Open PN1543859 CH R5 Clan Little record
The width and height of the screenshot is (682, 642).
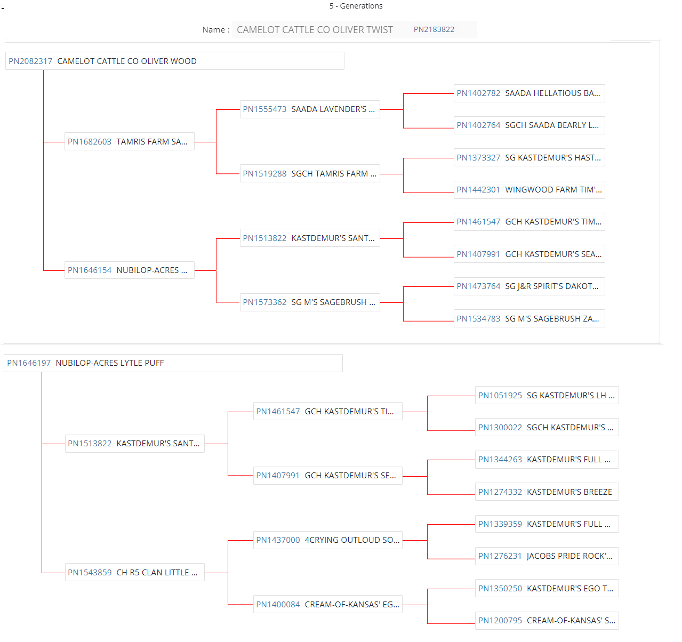click(x=90, y=573)
